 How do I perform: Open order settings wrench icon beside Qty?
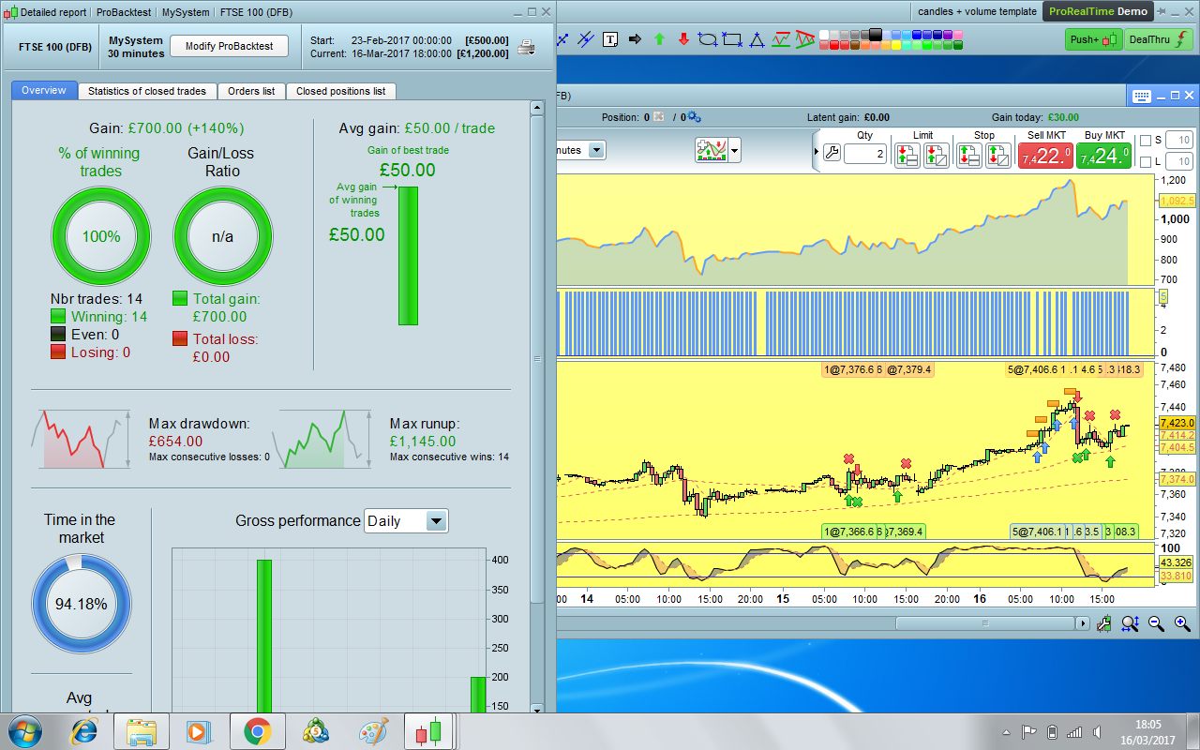tap(832, 154)
